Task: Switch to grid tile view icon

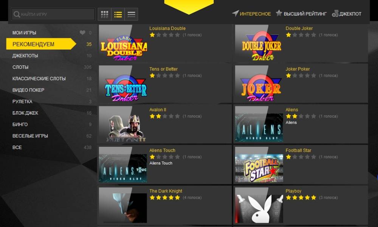Action: coord(104,14)
